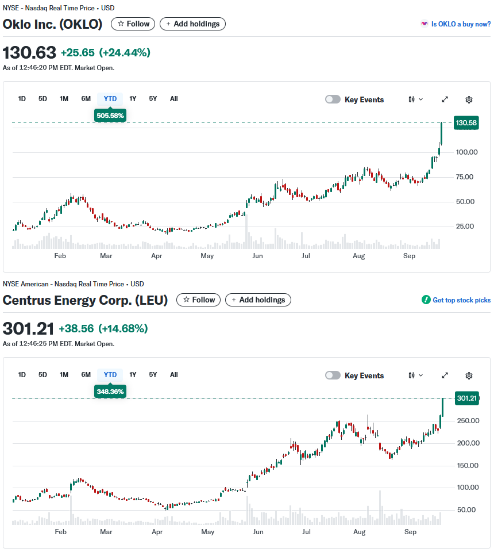
Task: Open the 'Get top stock picks' link
Action: pos(461,300)
